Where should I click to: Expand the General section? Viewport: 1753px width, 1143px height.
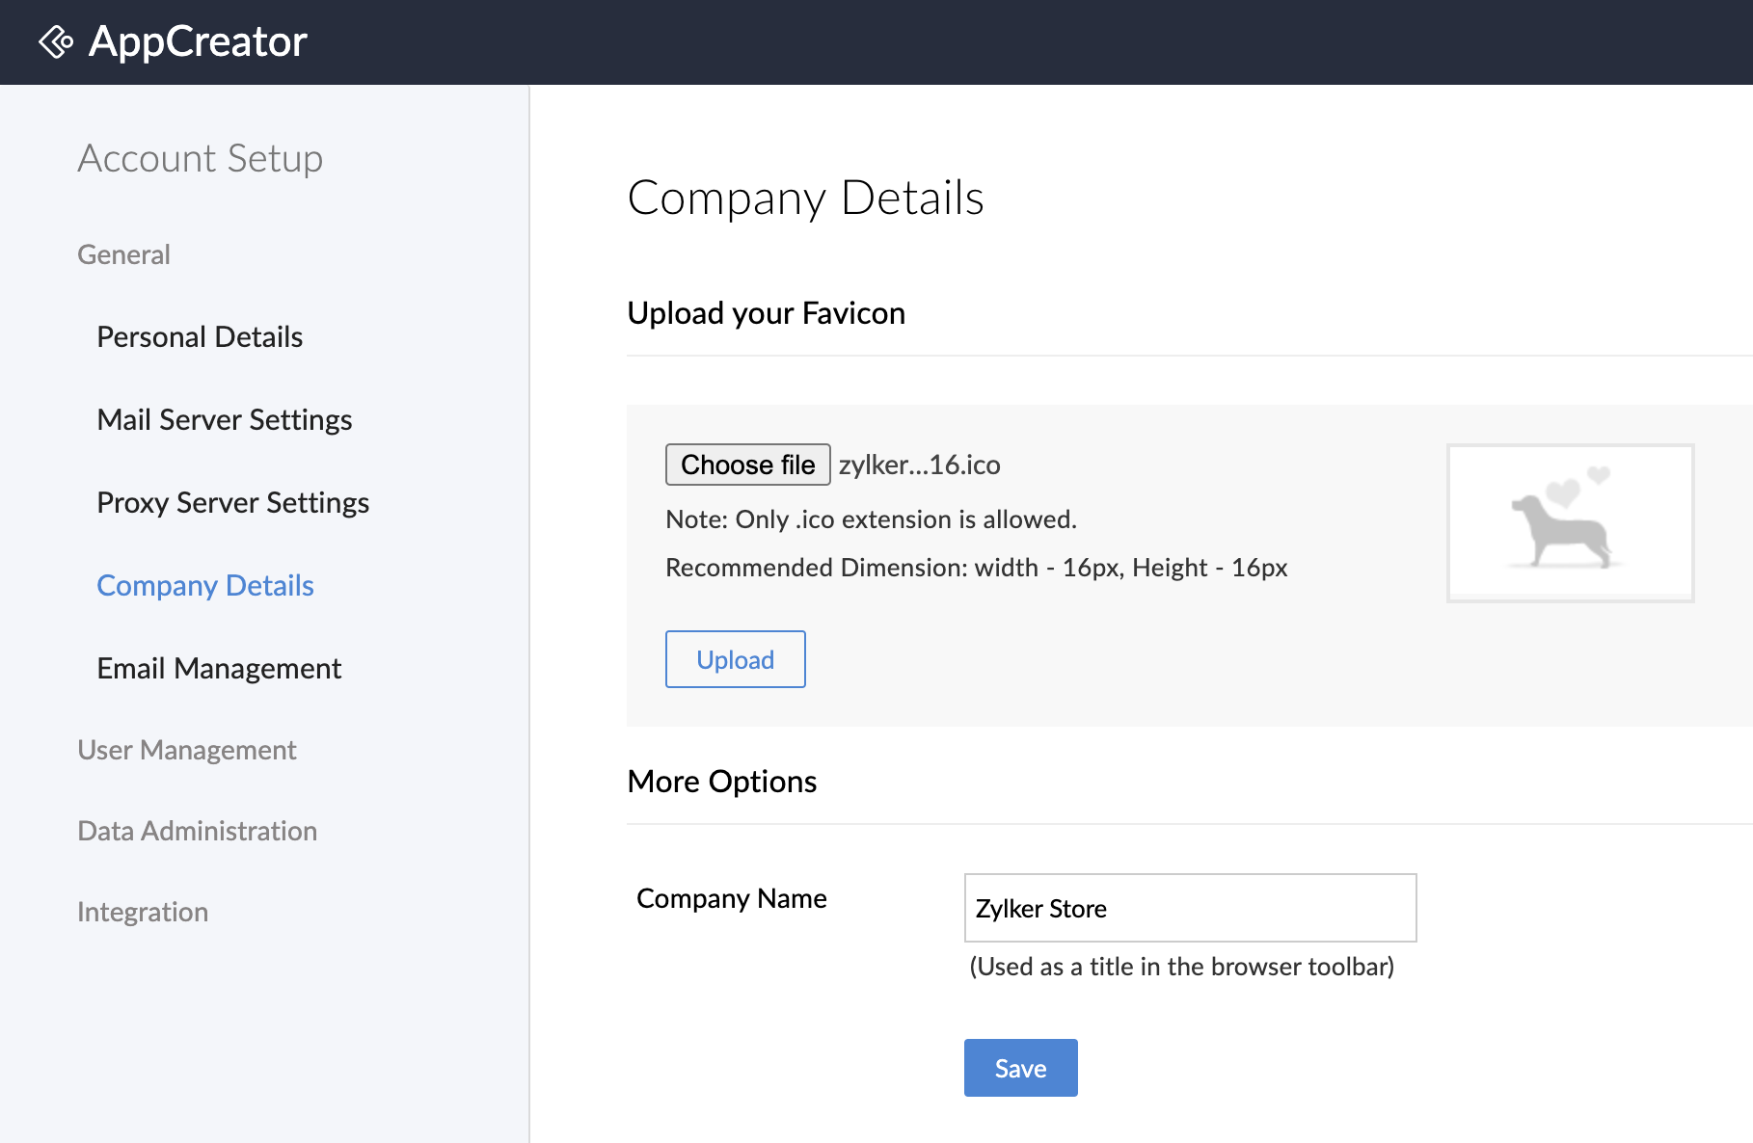click(x=123, y=254)
